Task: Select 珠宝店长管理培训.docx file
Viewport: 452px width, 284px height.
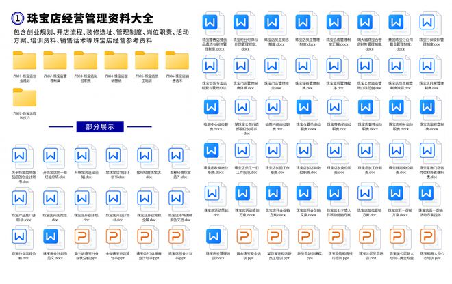Action: click(x=217, y=238)
